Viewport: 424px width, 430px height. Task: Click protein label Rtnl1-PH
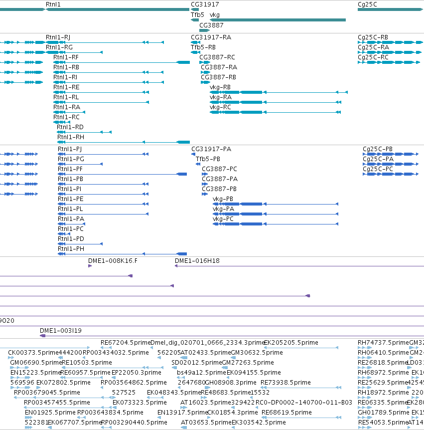click(x=71, y=249)
